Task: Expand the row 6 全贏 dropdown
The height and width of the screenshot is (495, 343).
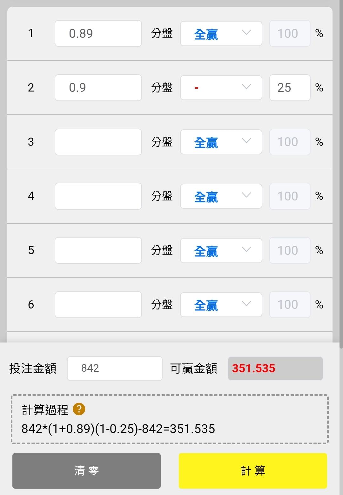Action: coord(221,305)
